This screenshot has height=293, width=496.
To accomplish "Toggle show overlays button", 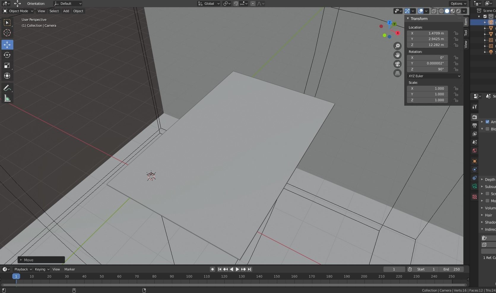I will (421, 11).
